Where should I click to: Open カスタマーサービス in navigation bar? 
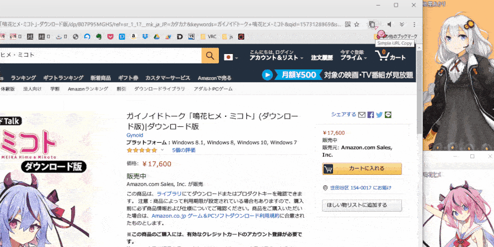coord(168,78)
